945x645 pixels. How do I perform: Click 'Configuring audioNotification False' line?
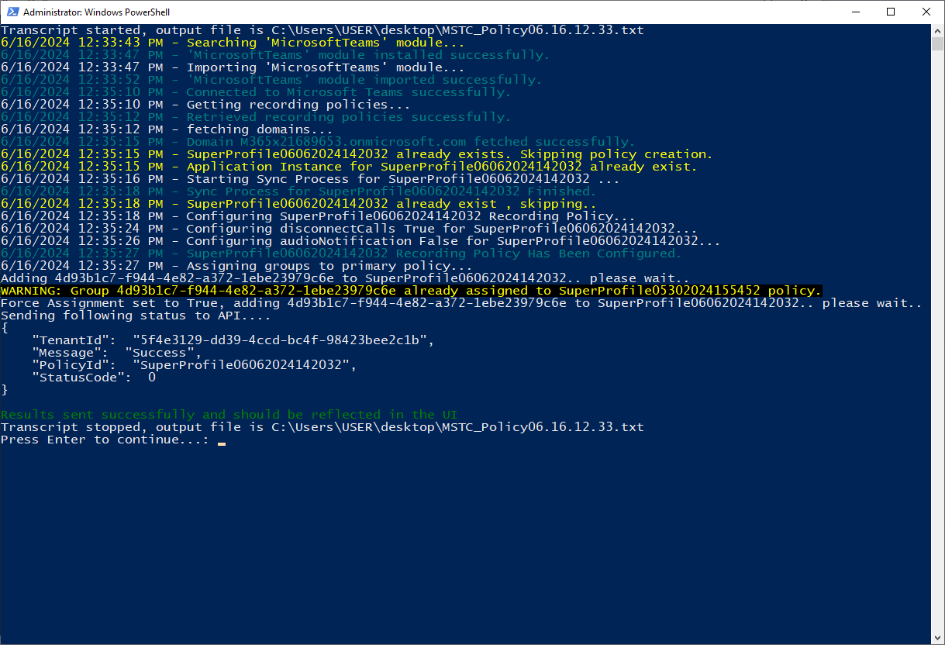(x=360, y=241)
